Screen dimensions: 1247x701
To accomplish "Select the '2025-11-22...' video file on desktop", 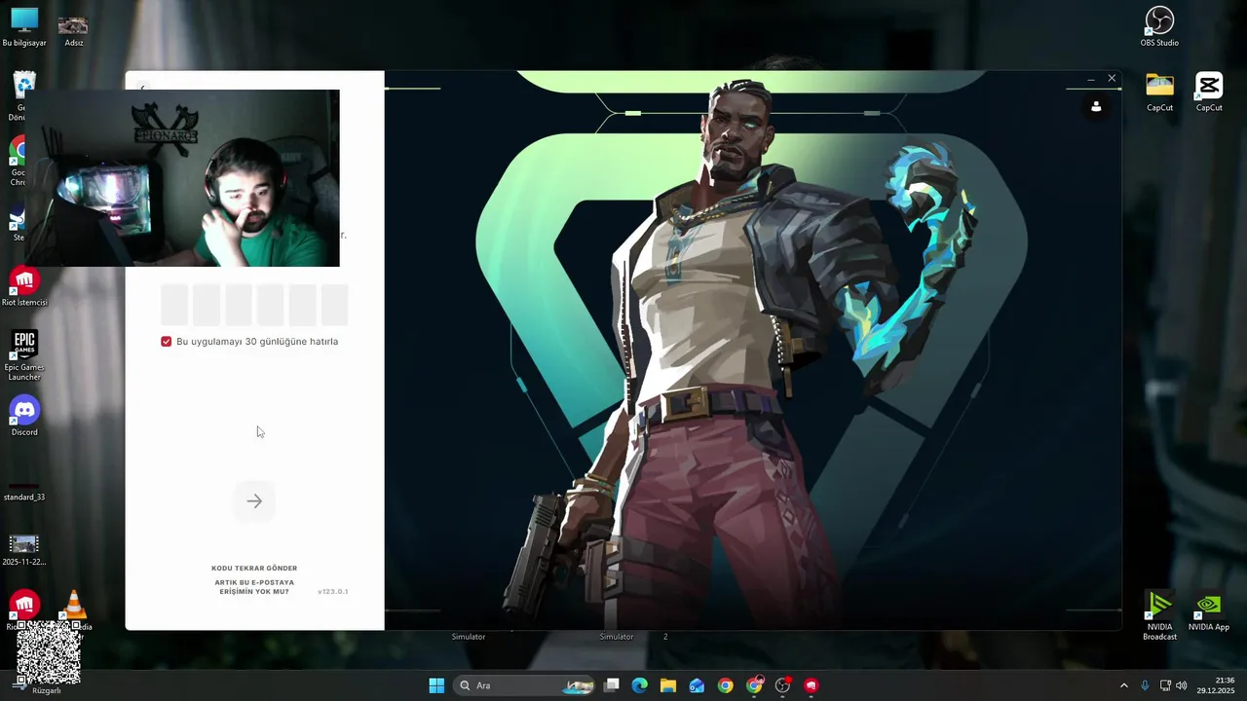I will pos(24,550).
